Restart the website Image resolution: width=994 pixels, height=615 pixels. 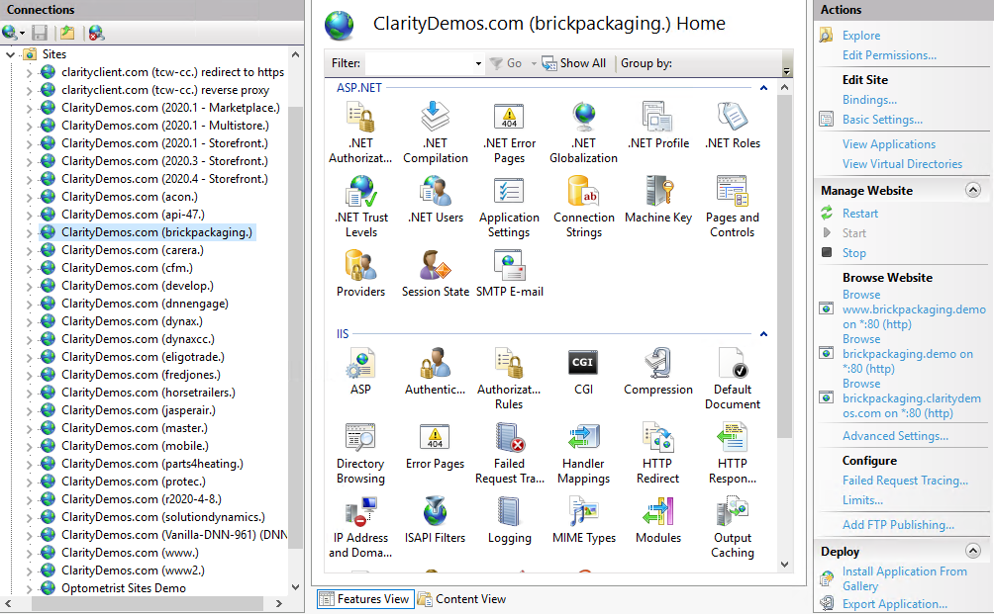[x=859, y=214]
